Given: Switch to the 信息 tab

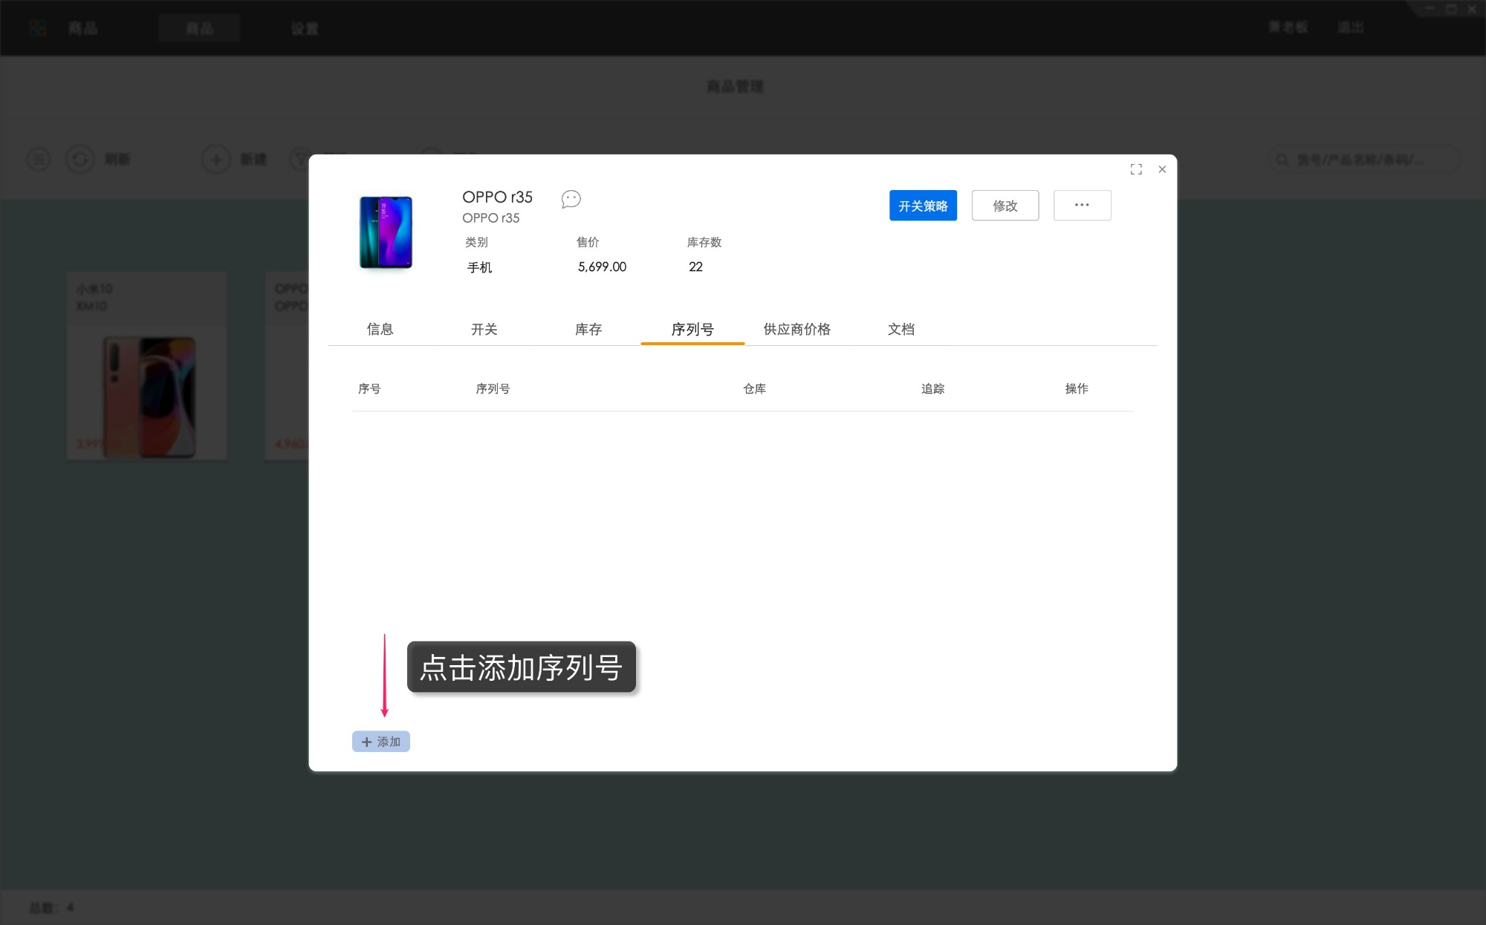Looking at the screenshot, I should coord(380,329).
